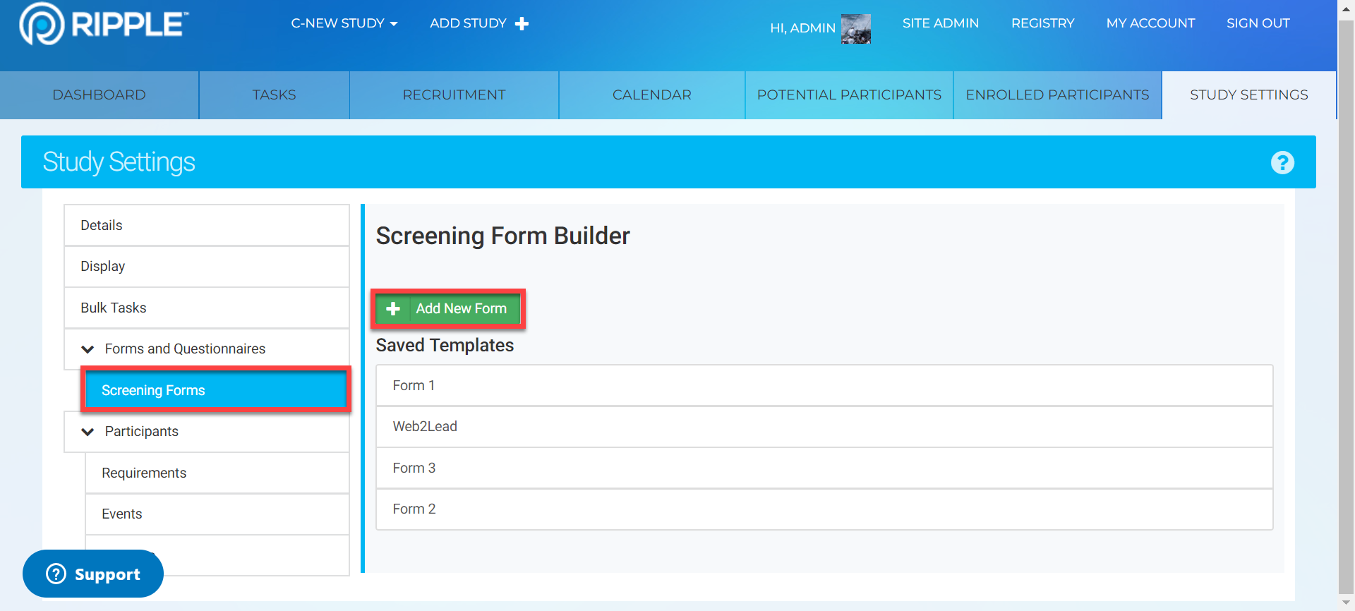
Task: Open the Site Admin page
Action: click(940, 23)
